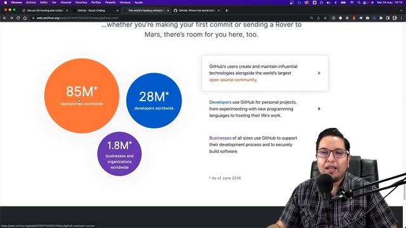Open the Wi-Fi status menu
Screen dimensions: 406x228
pyautogui.click(x=351, y=3)
